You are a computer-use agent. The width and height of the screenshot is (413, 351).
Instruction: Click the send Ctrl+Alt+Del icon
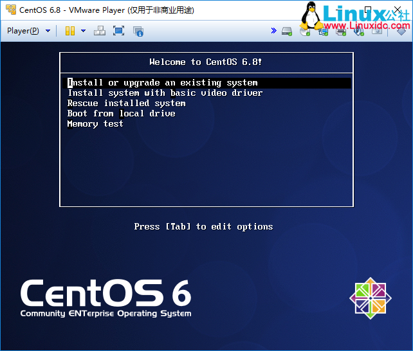point(100,30)
